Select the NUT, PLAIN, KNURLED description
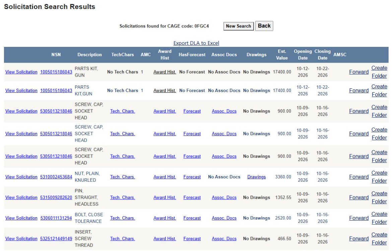This screenshot has height=251, width=392. (87, 177)
